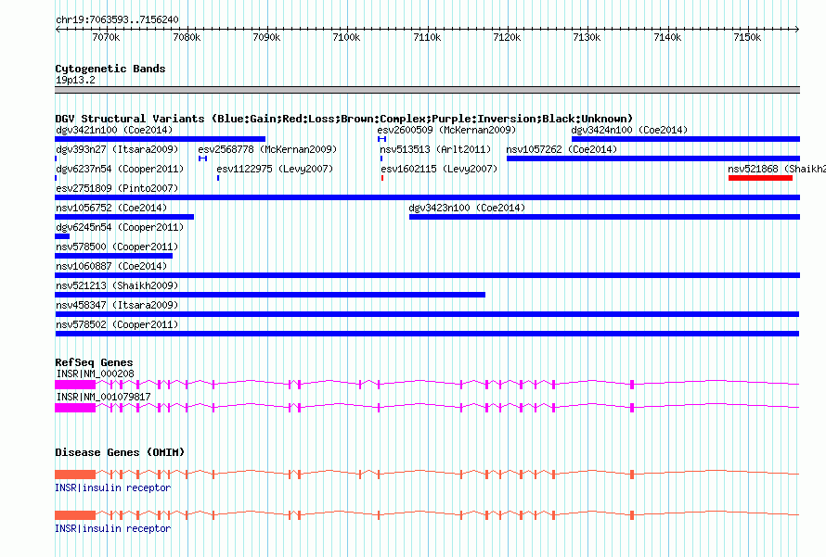The width and height of the screenshot is (826, 557).
Task: Open the second INSR|insulin receptor OMIM link
Action: [112, 528]
